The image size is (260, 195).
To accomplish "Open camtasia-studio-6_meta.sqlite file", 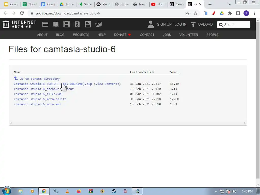I will click(x=40, y=99).
